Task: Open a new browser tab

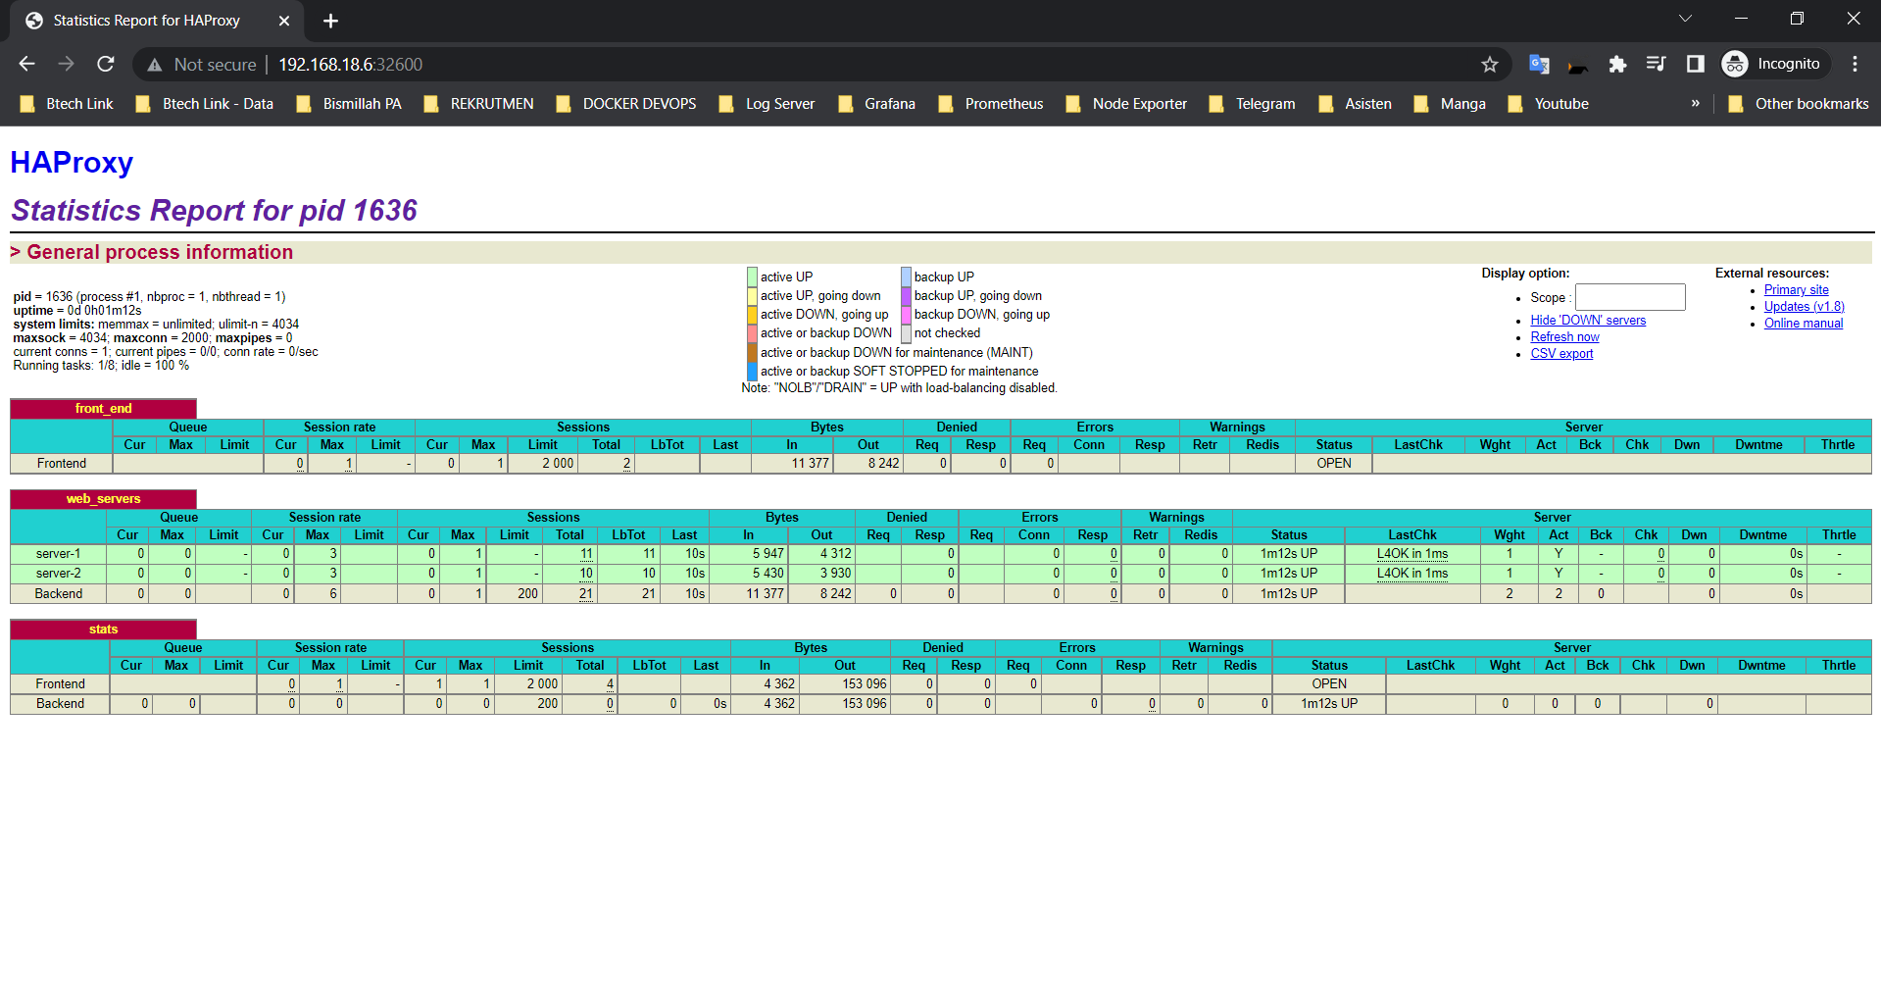Action: pos(330,21)
